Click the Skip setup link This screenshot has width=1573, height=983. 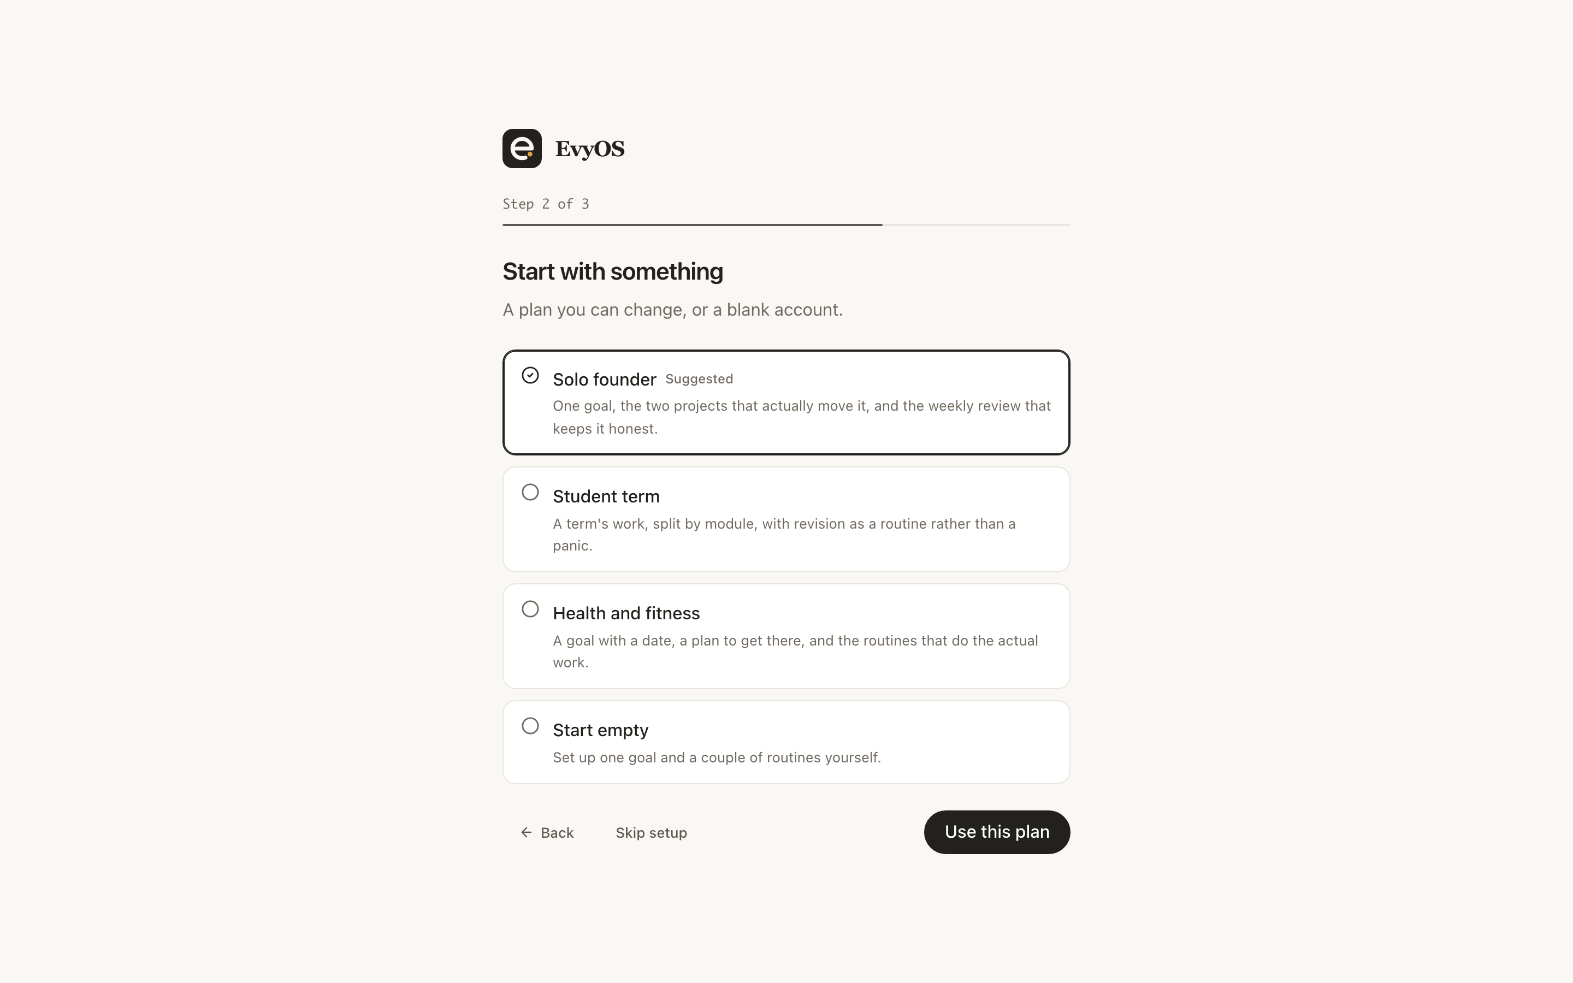(651, 833)
